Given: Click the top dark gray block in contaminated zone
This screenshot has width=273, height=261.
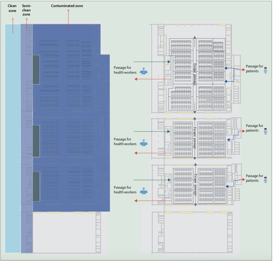Looking at the screenshot, I should [36, 70].
